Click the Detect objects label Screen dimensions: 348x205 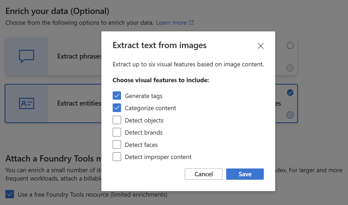(x=144, y=120)
